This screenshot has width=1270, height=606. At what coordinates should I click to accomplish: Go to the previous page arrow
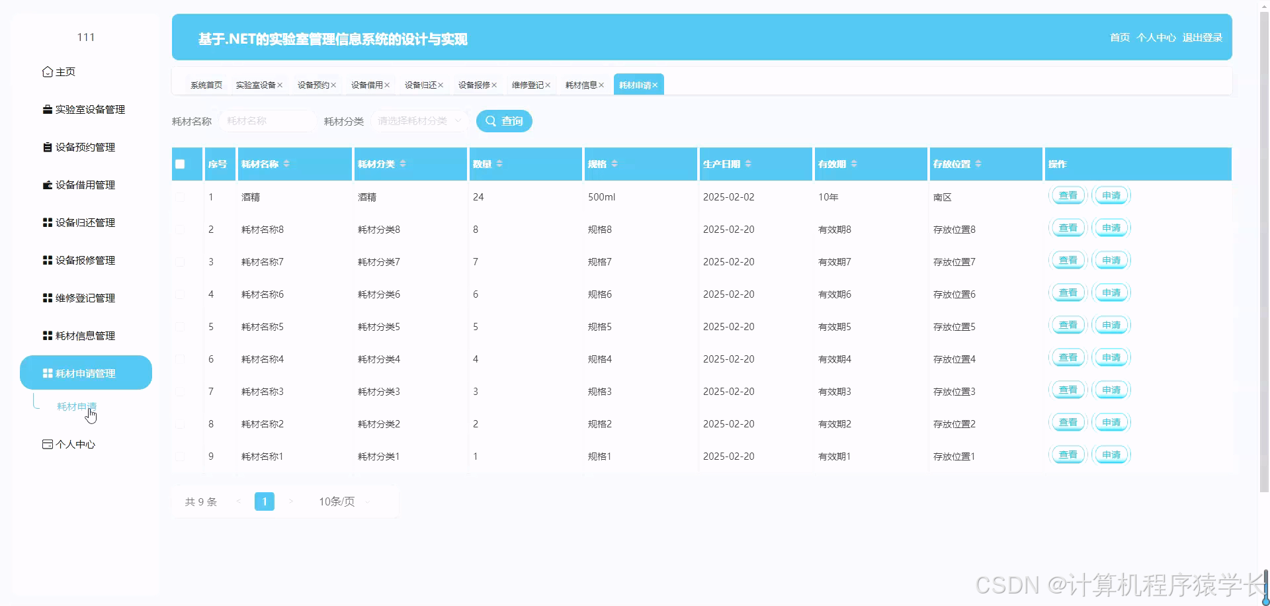(238, 501)
